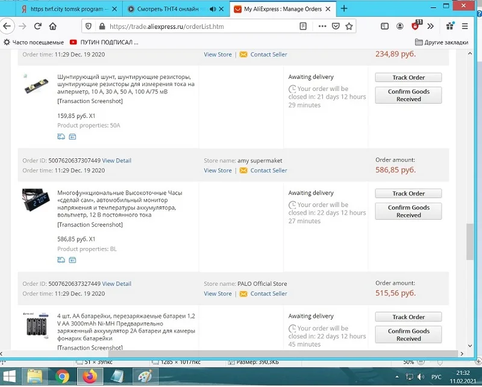Screen dimensions: 482x387
Task: View Detail of order 5007620637327449
Action: (116, 284)
